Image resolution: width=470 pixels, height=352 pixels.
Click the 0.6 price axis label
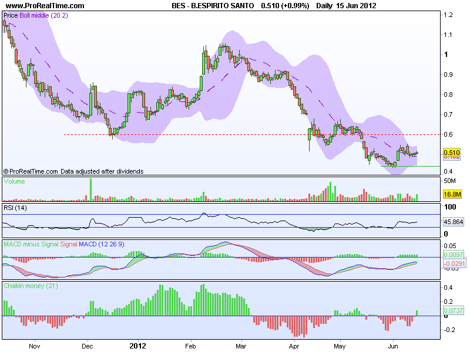pos(448,134)
